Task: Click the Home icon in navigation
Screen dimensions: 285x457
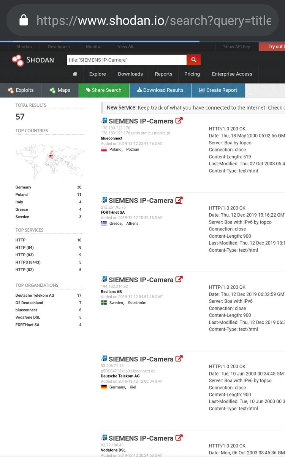Action: 75,74
